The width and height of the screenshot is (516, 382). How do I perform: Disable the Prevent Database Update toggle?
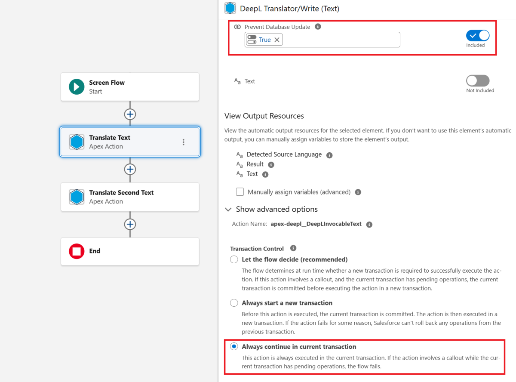pyautogui.click(x=478, y=35)
